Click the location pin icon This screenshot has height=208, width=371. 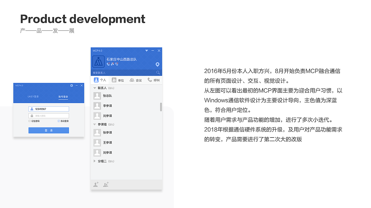[x=157, y=64]
